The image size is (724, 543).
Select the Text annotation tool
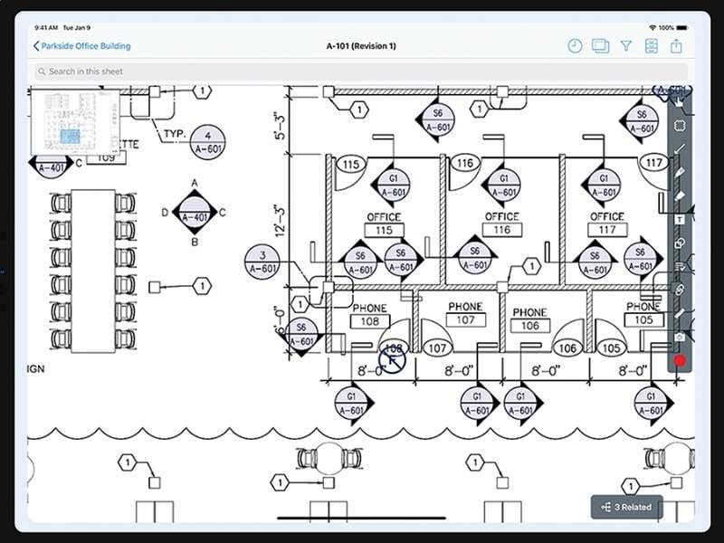tap(681, 218)
